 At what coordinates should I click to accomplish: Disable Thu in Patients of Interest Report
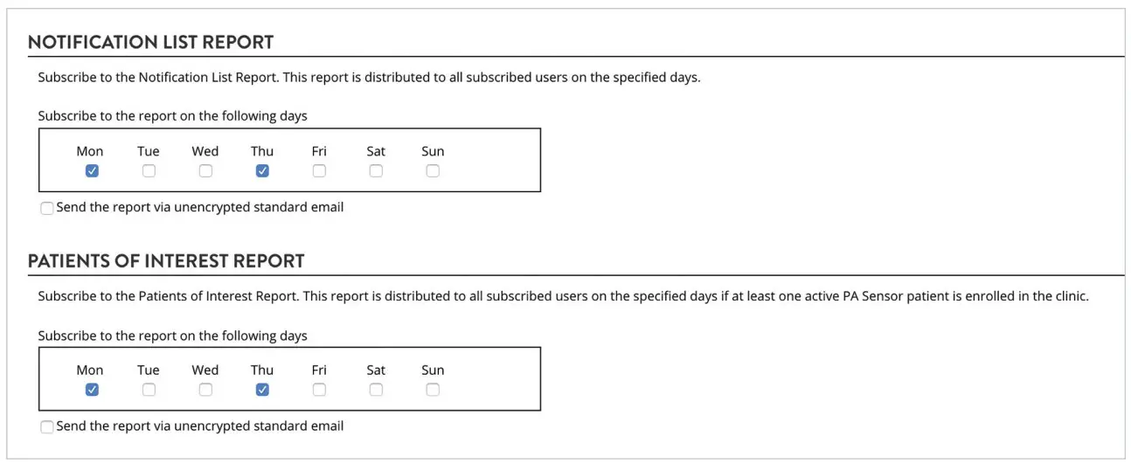point(262,390)
